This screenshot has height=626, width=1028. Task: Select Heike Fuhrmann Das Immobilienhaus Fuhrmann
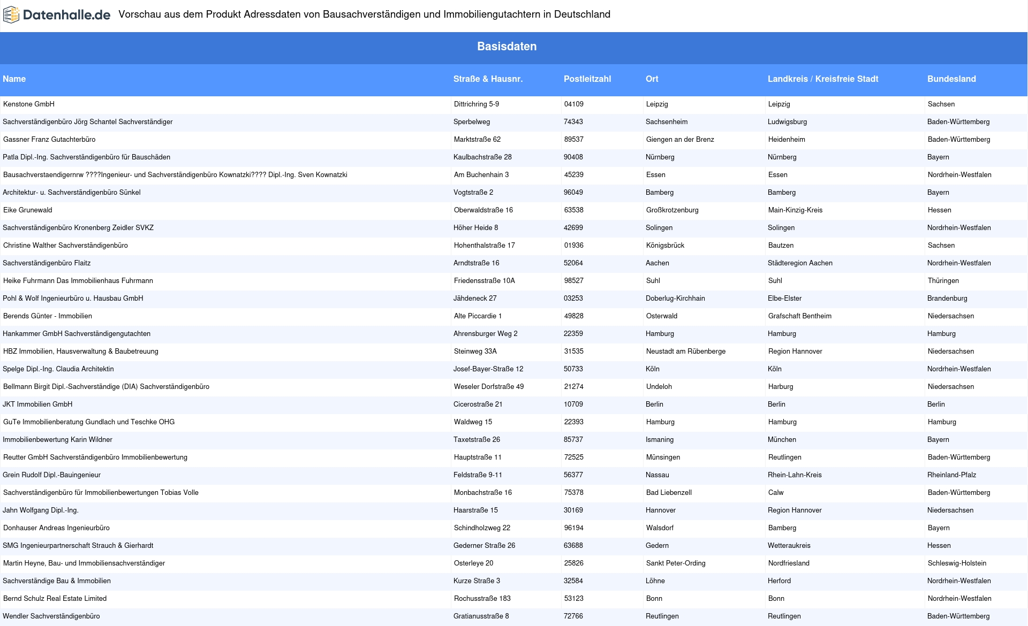pos(78,280)
